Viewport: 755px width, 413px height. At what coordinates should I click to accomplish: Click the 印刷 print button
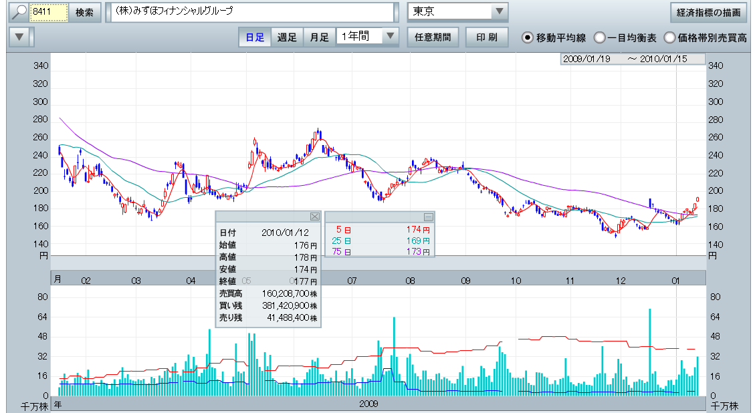pos(486,37)
